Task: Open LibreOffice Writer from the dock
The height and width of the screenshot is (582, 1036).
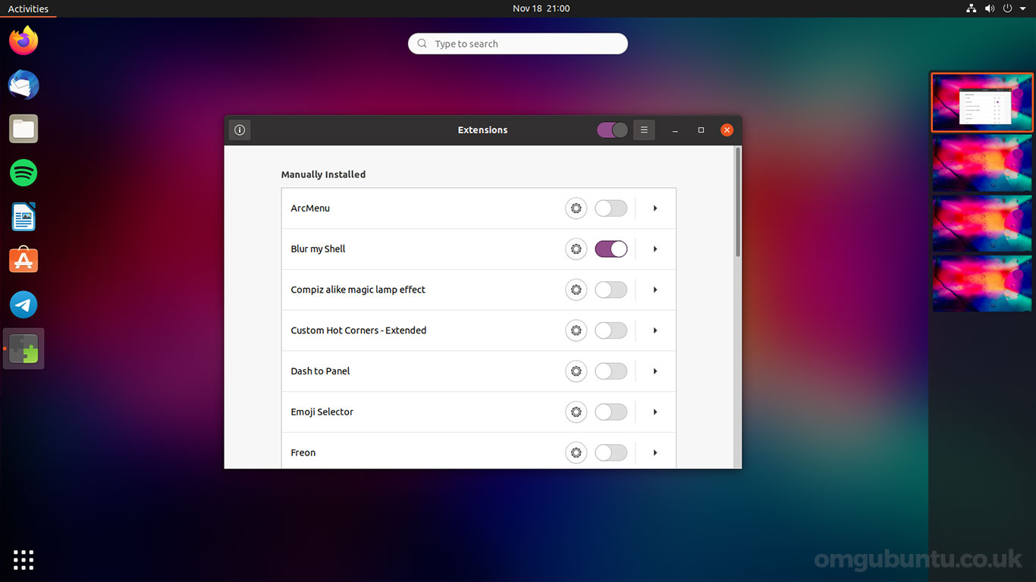Action: coord(24,217)
